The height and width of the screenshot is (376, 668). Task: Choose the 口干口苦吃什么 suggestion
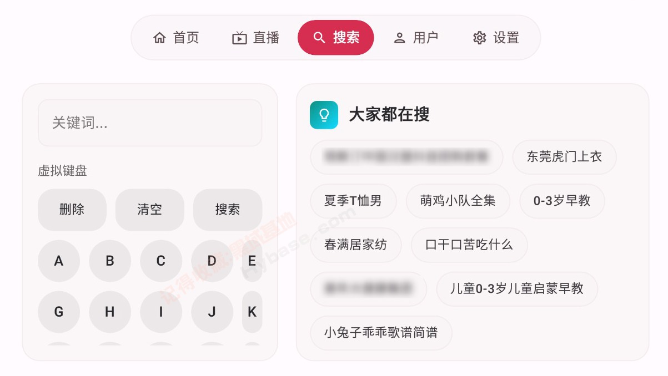(x=469, y=245)
